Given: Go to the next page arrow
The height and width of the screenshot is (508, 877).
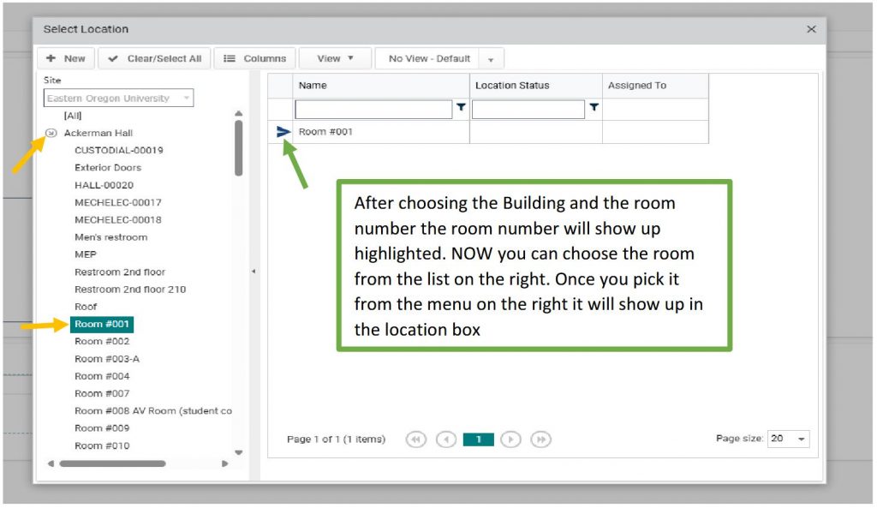Looking at the screenshot, I should [510, 439].
